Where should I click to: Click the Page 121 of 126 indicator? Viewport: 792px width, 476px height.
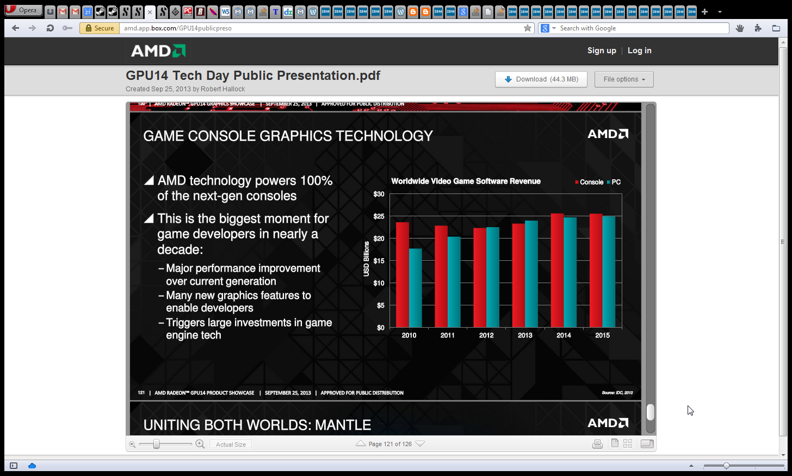(390, 444)
